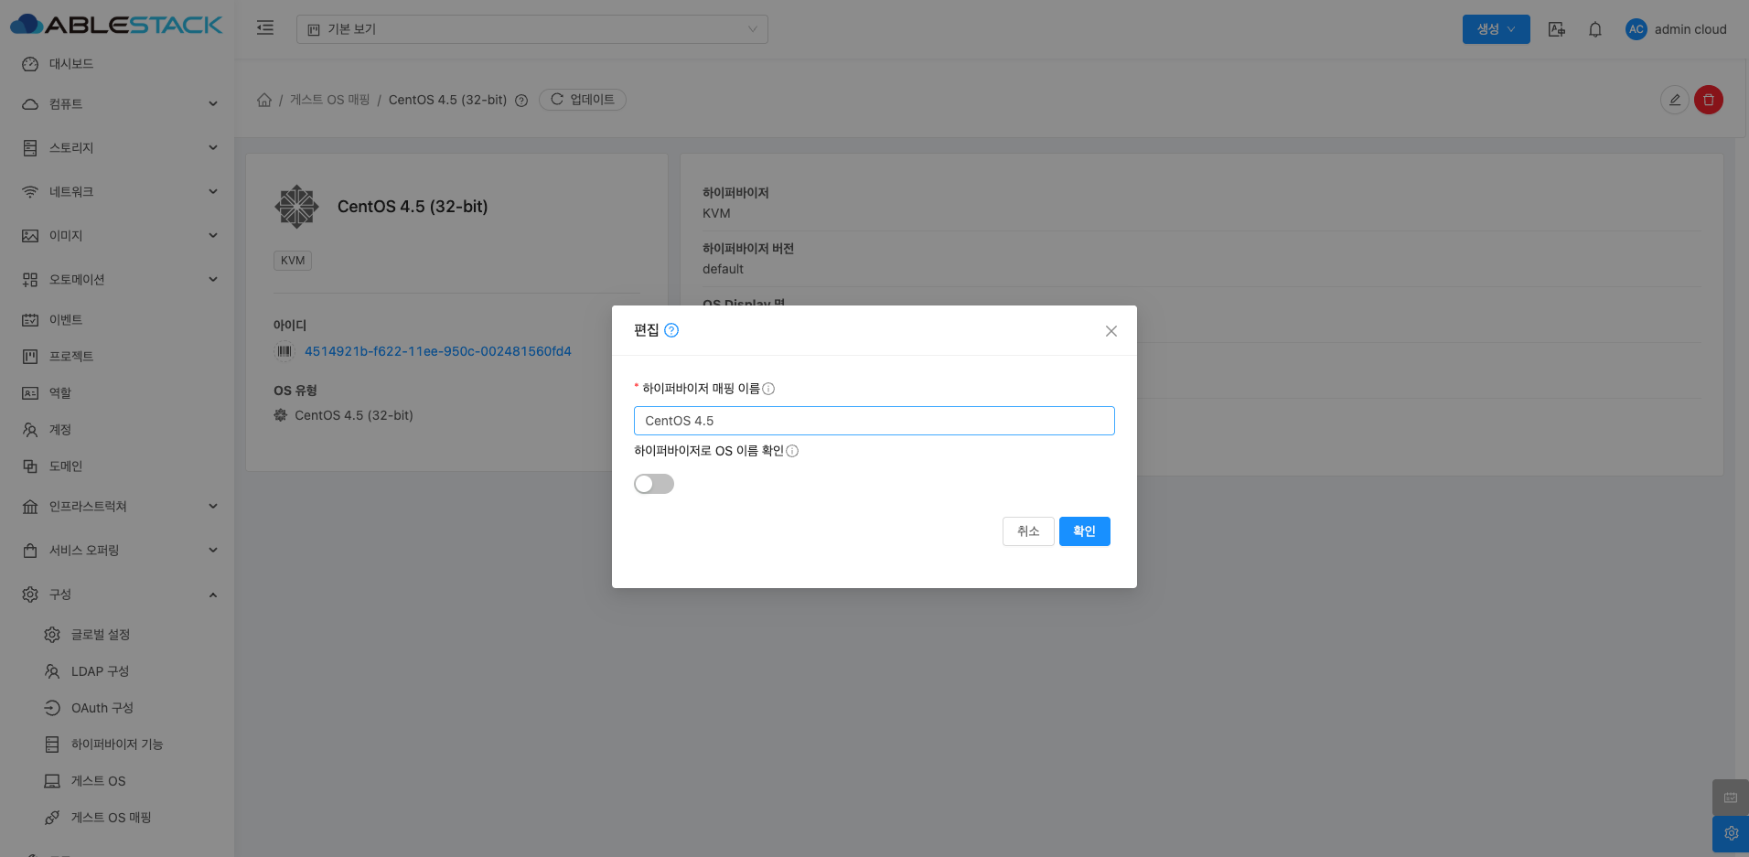Viewport: 1749px width, 857px height.
Task: Click the pencil edit icon
Action: click(1674, 100)
